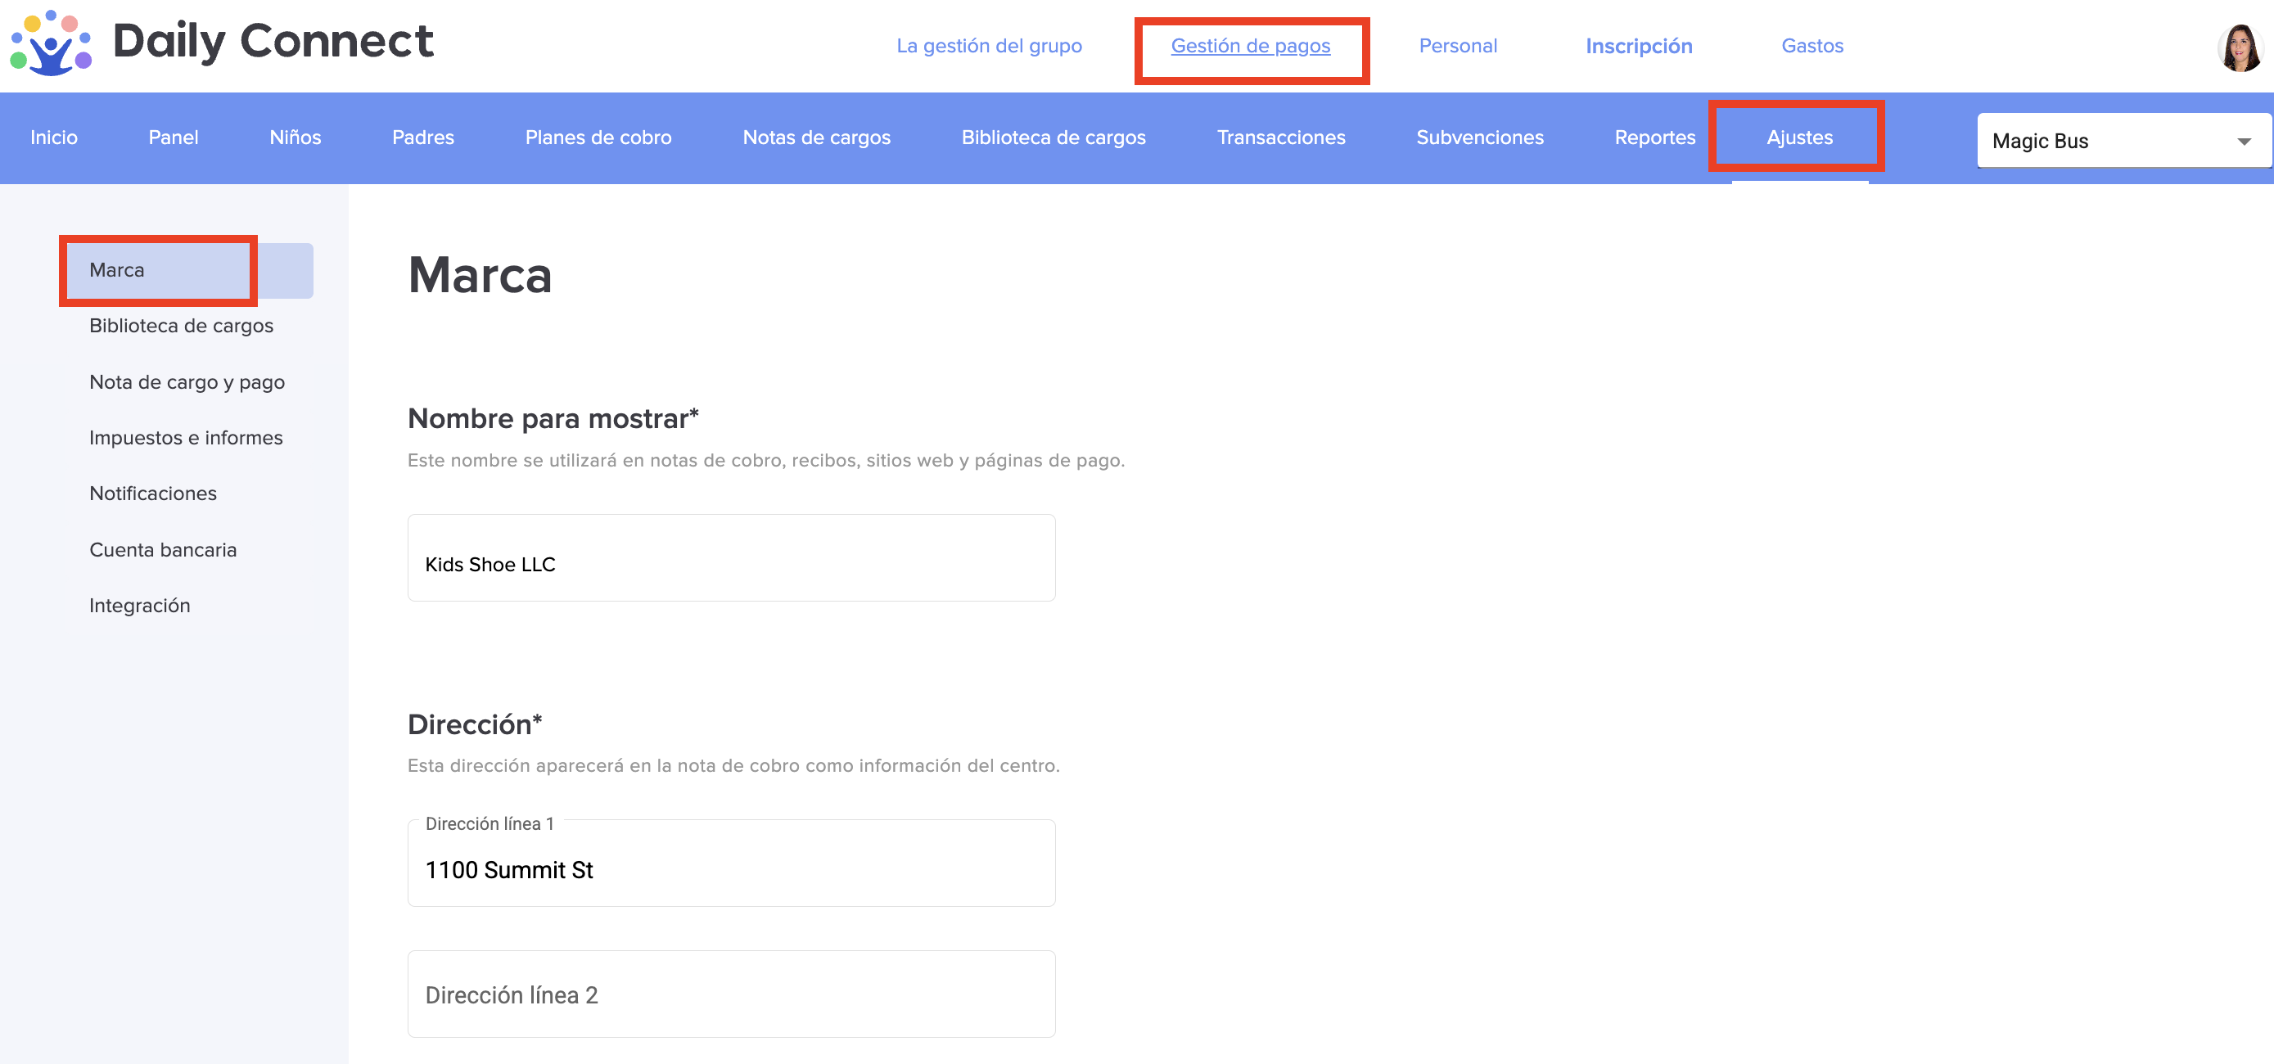Go to the Planes de cobro tab
2274x1064 pixels.
click(598, 138)
